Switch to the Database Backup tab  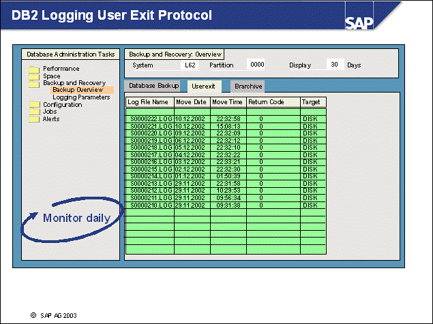(x=153, y=86)
